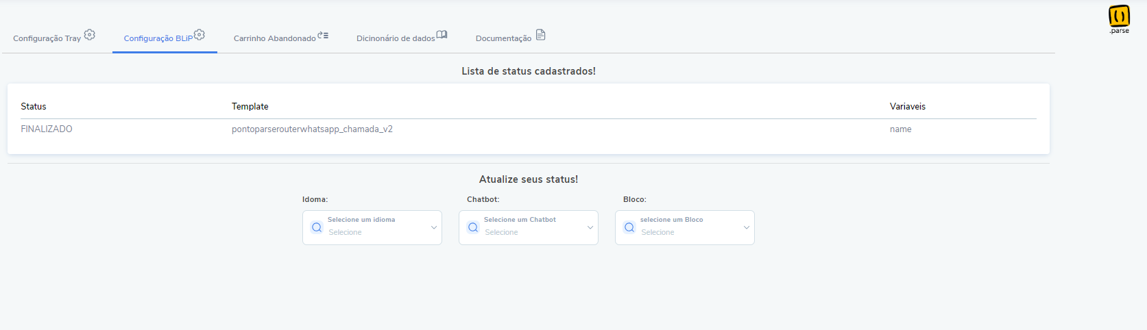Click the gear icon beside Configuração BLiP
Image resolution: width=1147 pixels, height=330 pixels.
click(x=200, y=34)
